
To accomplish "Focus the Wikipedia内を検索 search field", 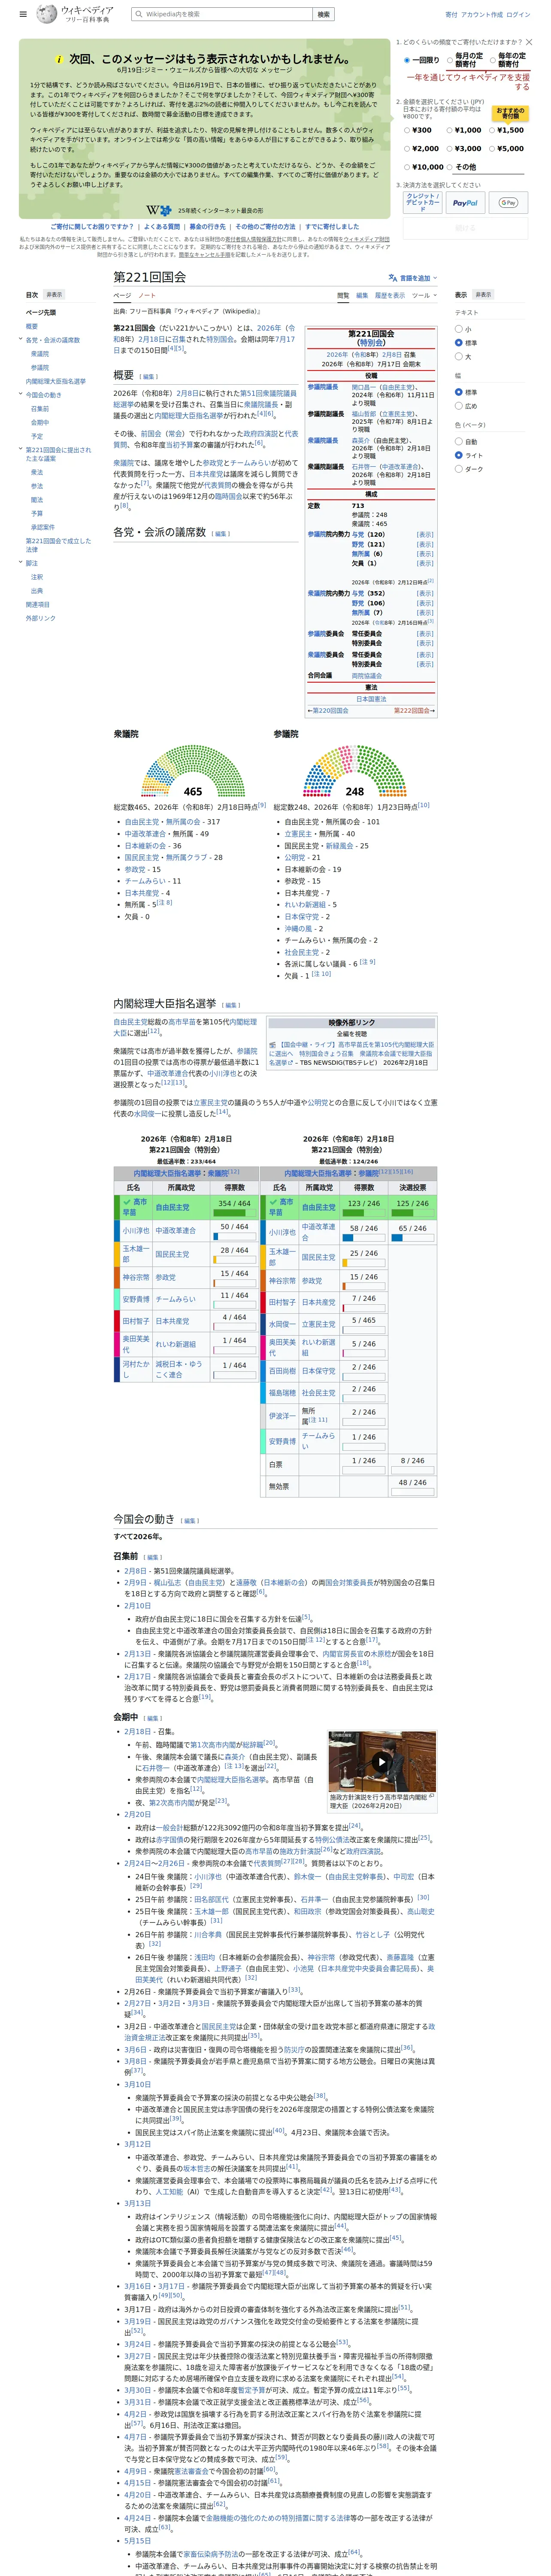I will click(x=221, y=14).
